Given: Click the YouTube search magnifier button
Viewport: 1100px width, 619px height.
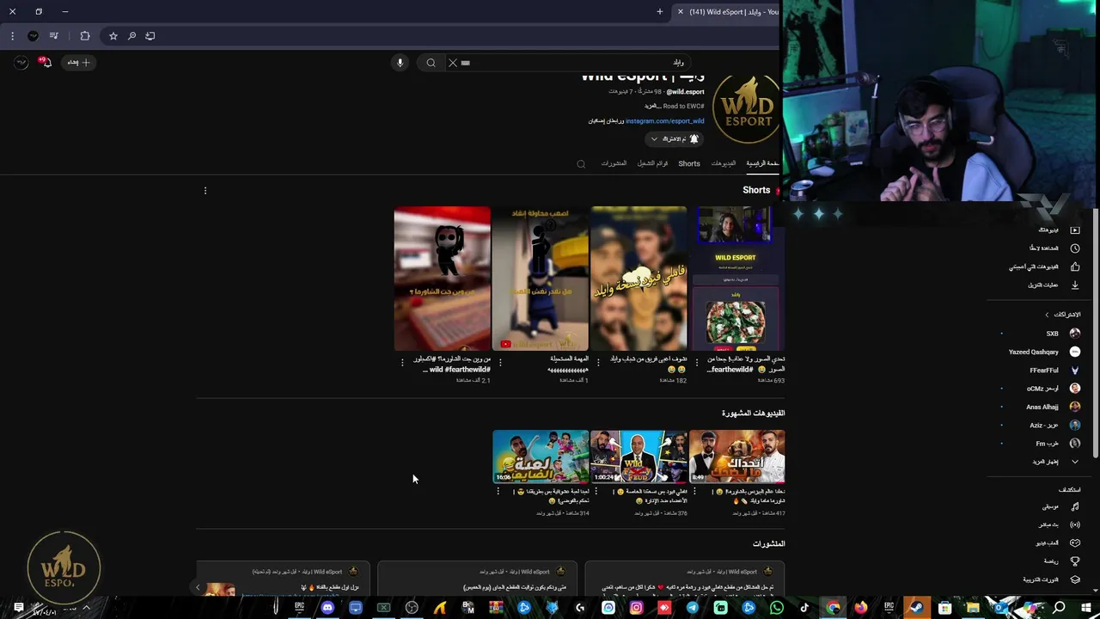Looking at the screenshot, I should pyautogui.click(x=431, y=63).
